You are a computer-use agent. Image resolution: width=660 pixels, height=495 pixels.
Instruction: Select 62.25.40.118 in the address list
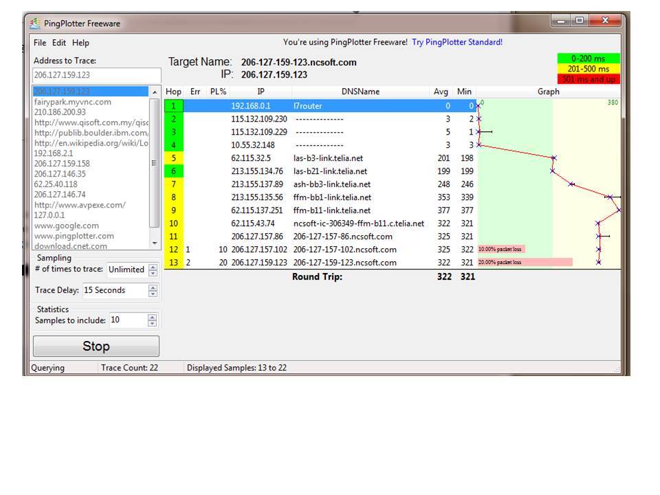tap(91, 184)
